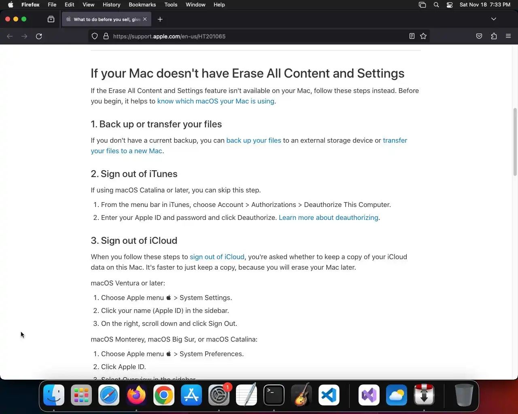
Task: Go forward with the forward arrow
Action: pos(24,36)
